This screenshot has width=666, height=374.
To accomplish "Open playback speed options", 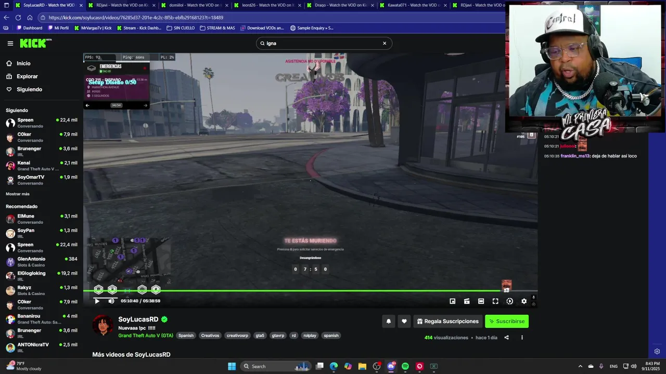I will coord(509,301).
